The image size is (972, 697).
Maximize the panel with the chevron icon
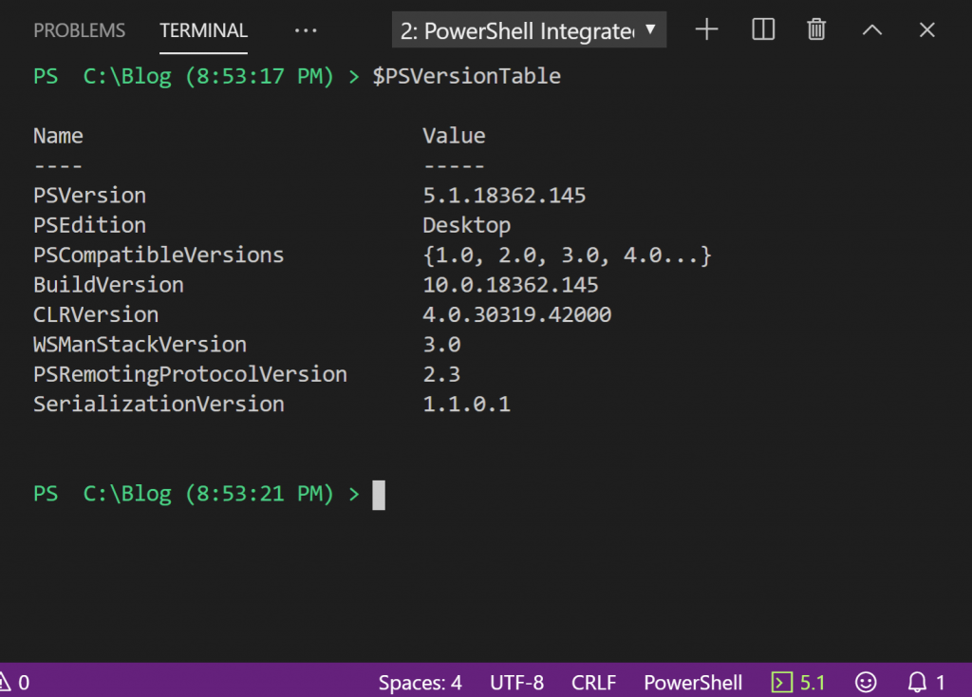[871, 29]
